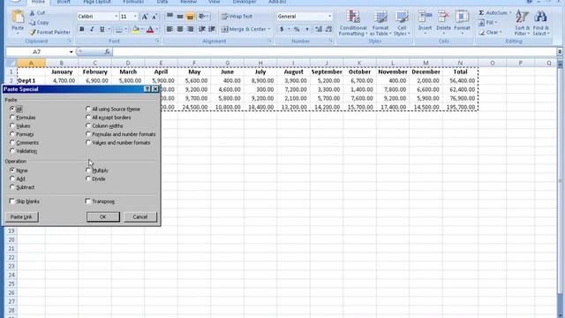Click the Paste Special help button
This screenshot has width=565, height=318.
pyautogui.click(x=147, y=89)
